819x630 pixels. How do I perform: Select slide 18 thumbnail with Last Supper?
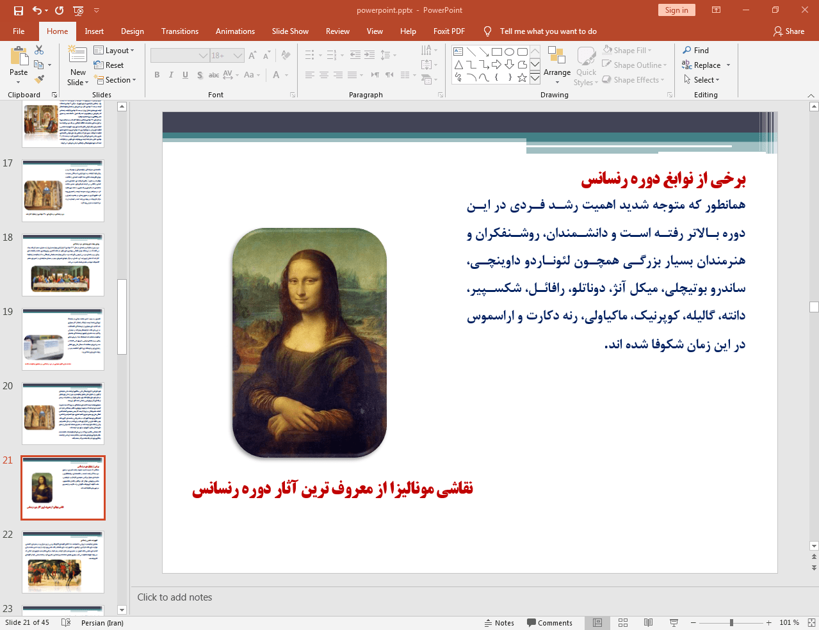tap(63, 265)
